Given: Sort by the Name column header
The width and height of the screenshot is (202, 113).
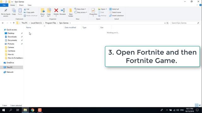Looking at the screenshot, I should tap(29, 27).
